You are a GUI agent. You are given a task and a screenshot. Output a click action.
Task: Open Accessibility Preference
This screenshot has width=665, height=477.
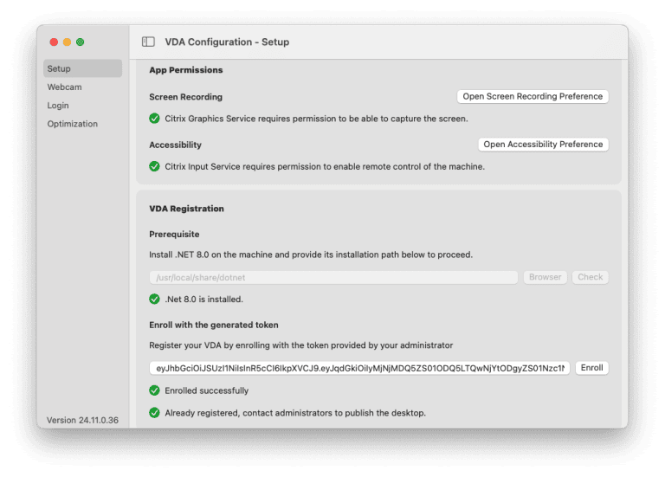[x=543, y=145]
